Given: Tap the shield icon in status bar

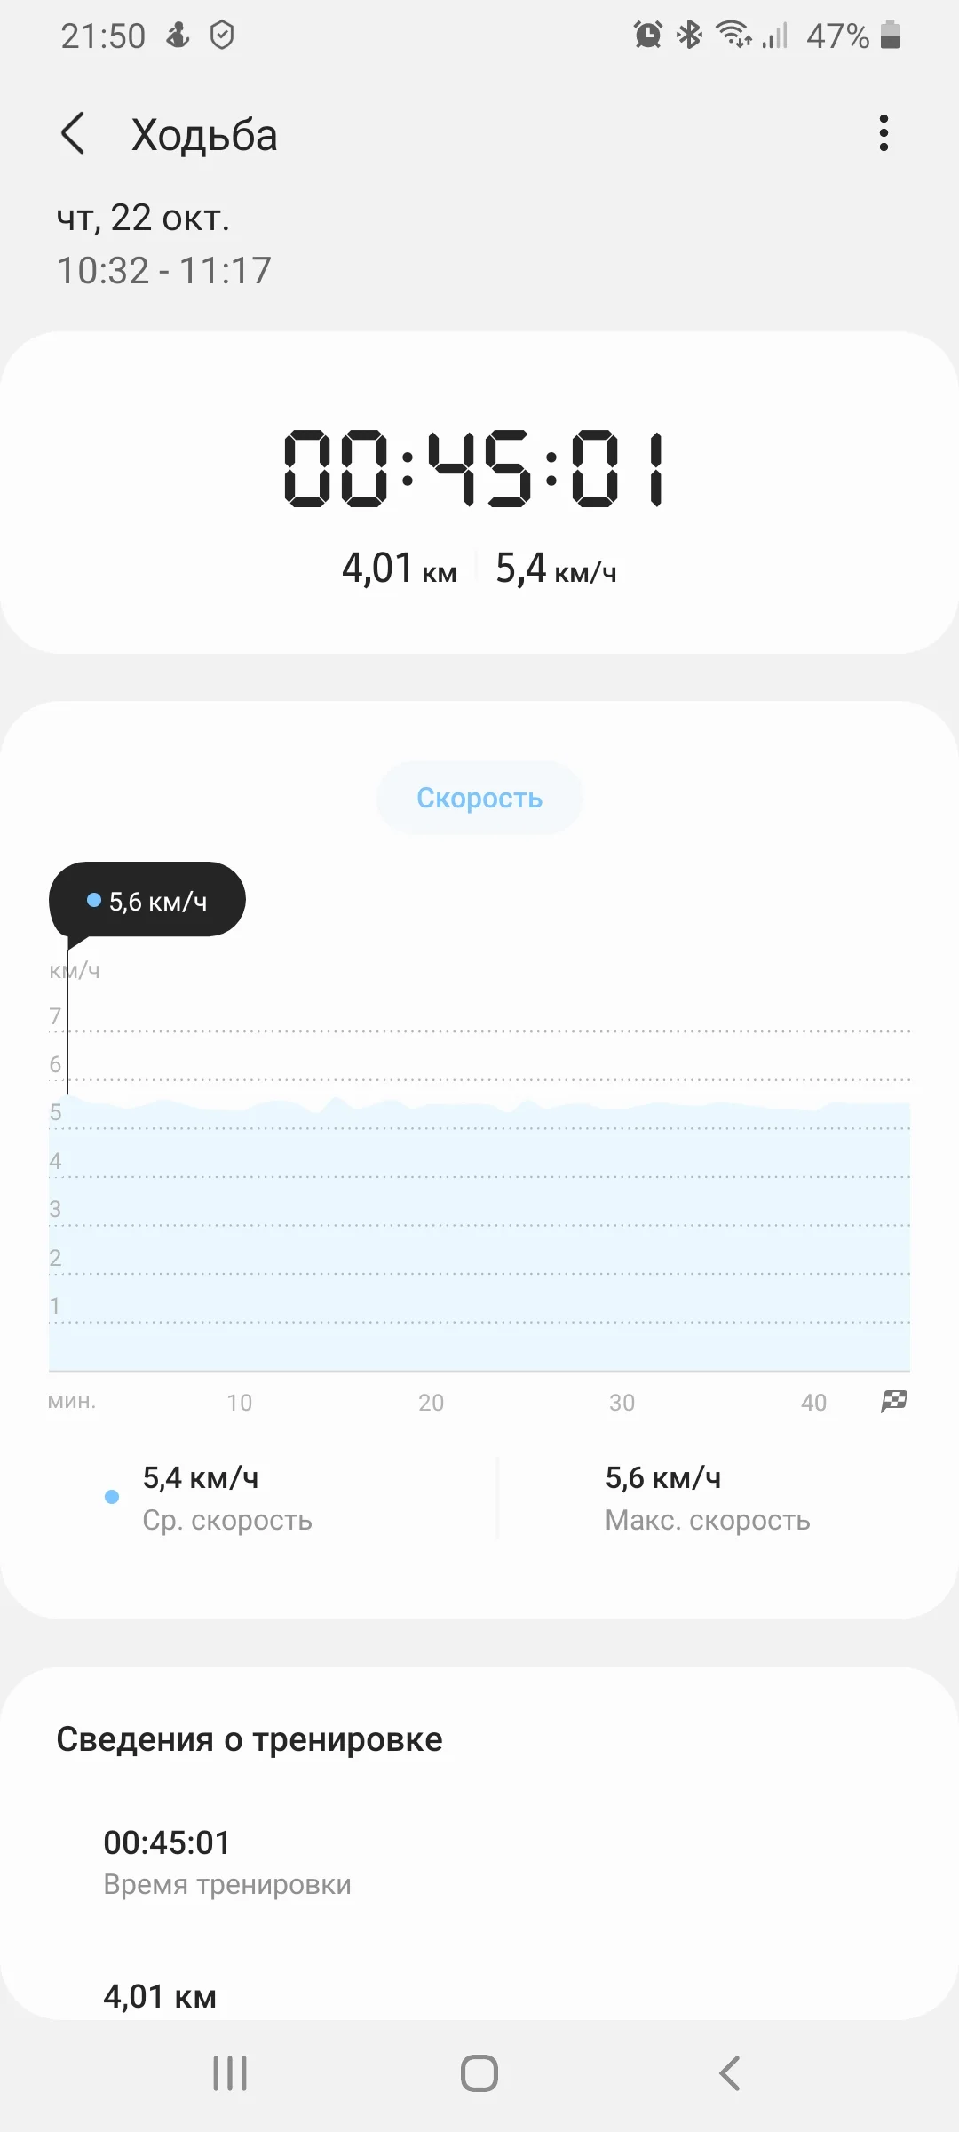Looking at the screenshot, I should click(222, 36).
